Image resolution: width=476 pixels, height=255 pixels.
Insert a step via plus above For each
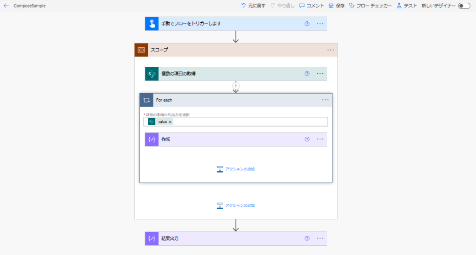[236, 86]
